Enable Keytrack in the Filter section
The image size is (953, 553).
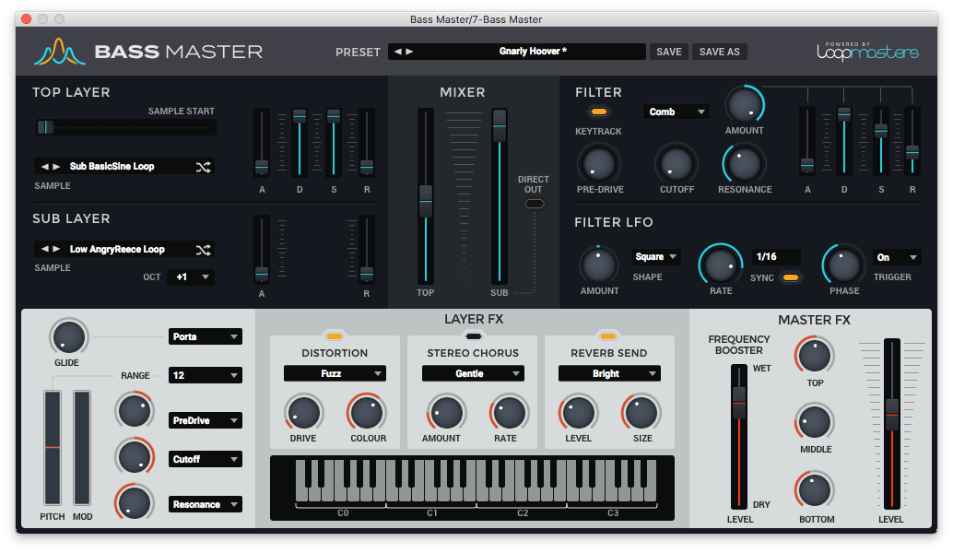pyautogui.click(x=601, y=111)
